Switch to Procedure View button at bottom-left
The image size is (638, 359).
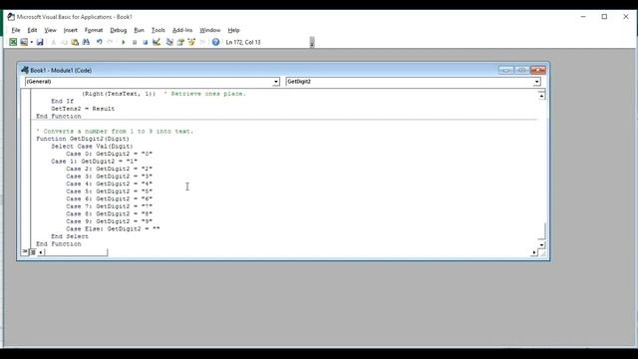25,252
